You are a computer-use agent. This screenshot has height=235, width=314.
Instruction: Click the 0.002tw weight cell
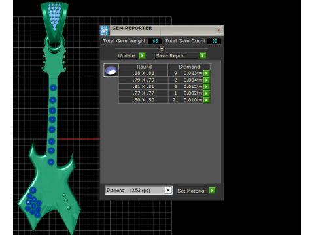(193, 93)
